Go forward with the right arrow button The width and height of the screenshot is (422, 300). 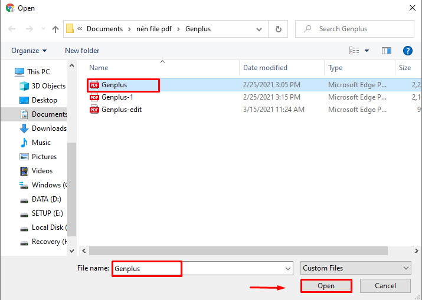tap(29, 29)
